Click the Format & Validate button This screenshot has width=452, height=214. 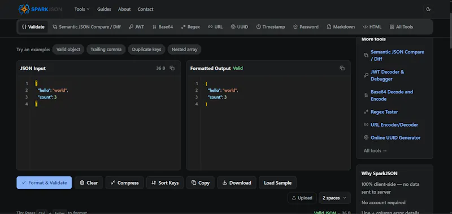click(44, 182)
